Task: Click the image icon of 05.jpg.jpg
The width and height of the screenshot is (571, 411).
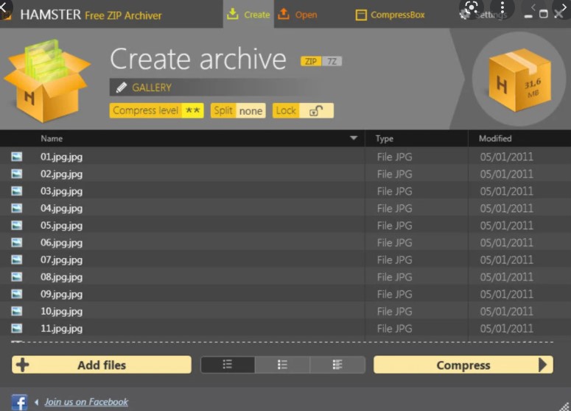Action: click(16, 225)
